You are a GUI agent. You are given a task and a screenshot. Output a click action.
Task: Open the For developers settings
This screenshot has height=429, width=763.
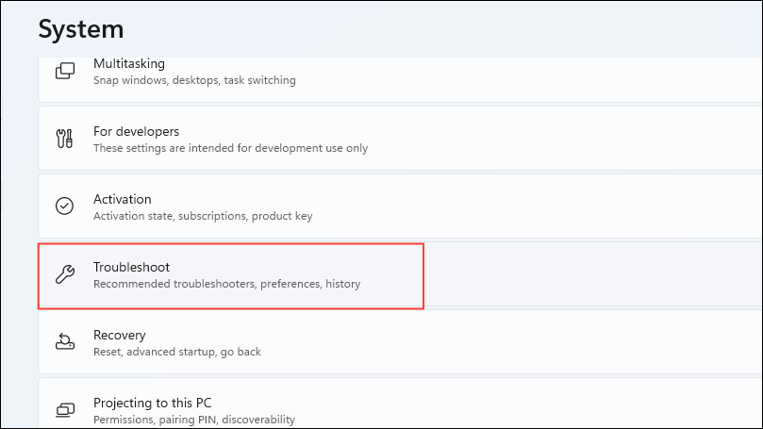click(x=400, y=139)
